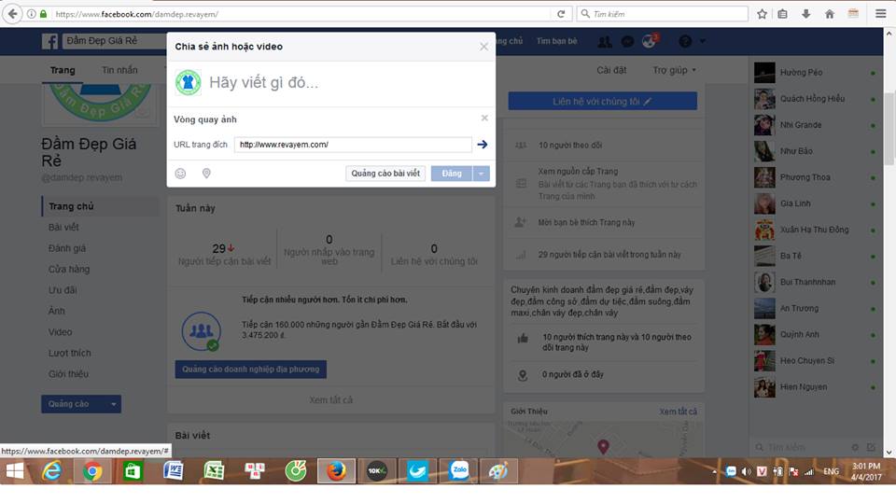Click Mời bạn bè thích Trang này
This screenshot has width=896, height=503.
(x=586, y=222)
